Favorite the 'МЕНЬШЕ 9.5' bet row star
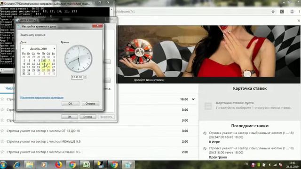This screenshot has width=301, height=169. (x=2, y=141)
